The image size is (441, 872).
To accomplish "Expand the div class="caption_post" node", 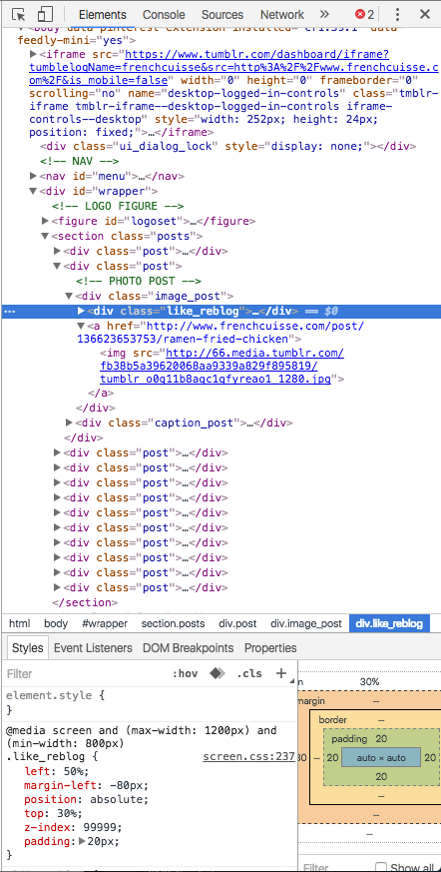I will pyautogui.click(x=69, y=423).
